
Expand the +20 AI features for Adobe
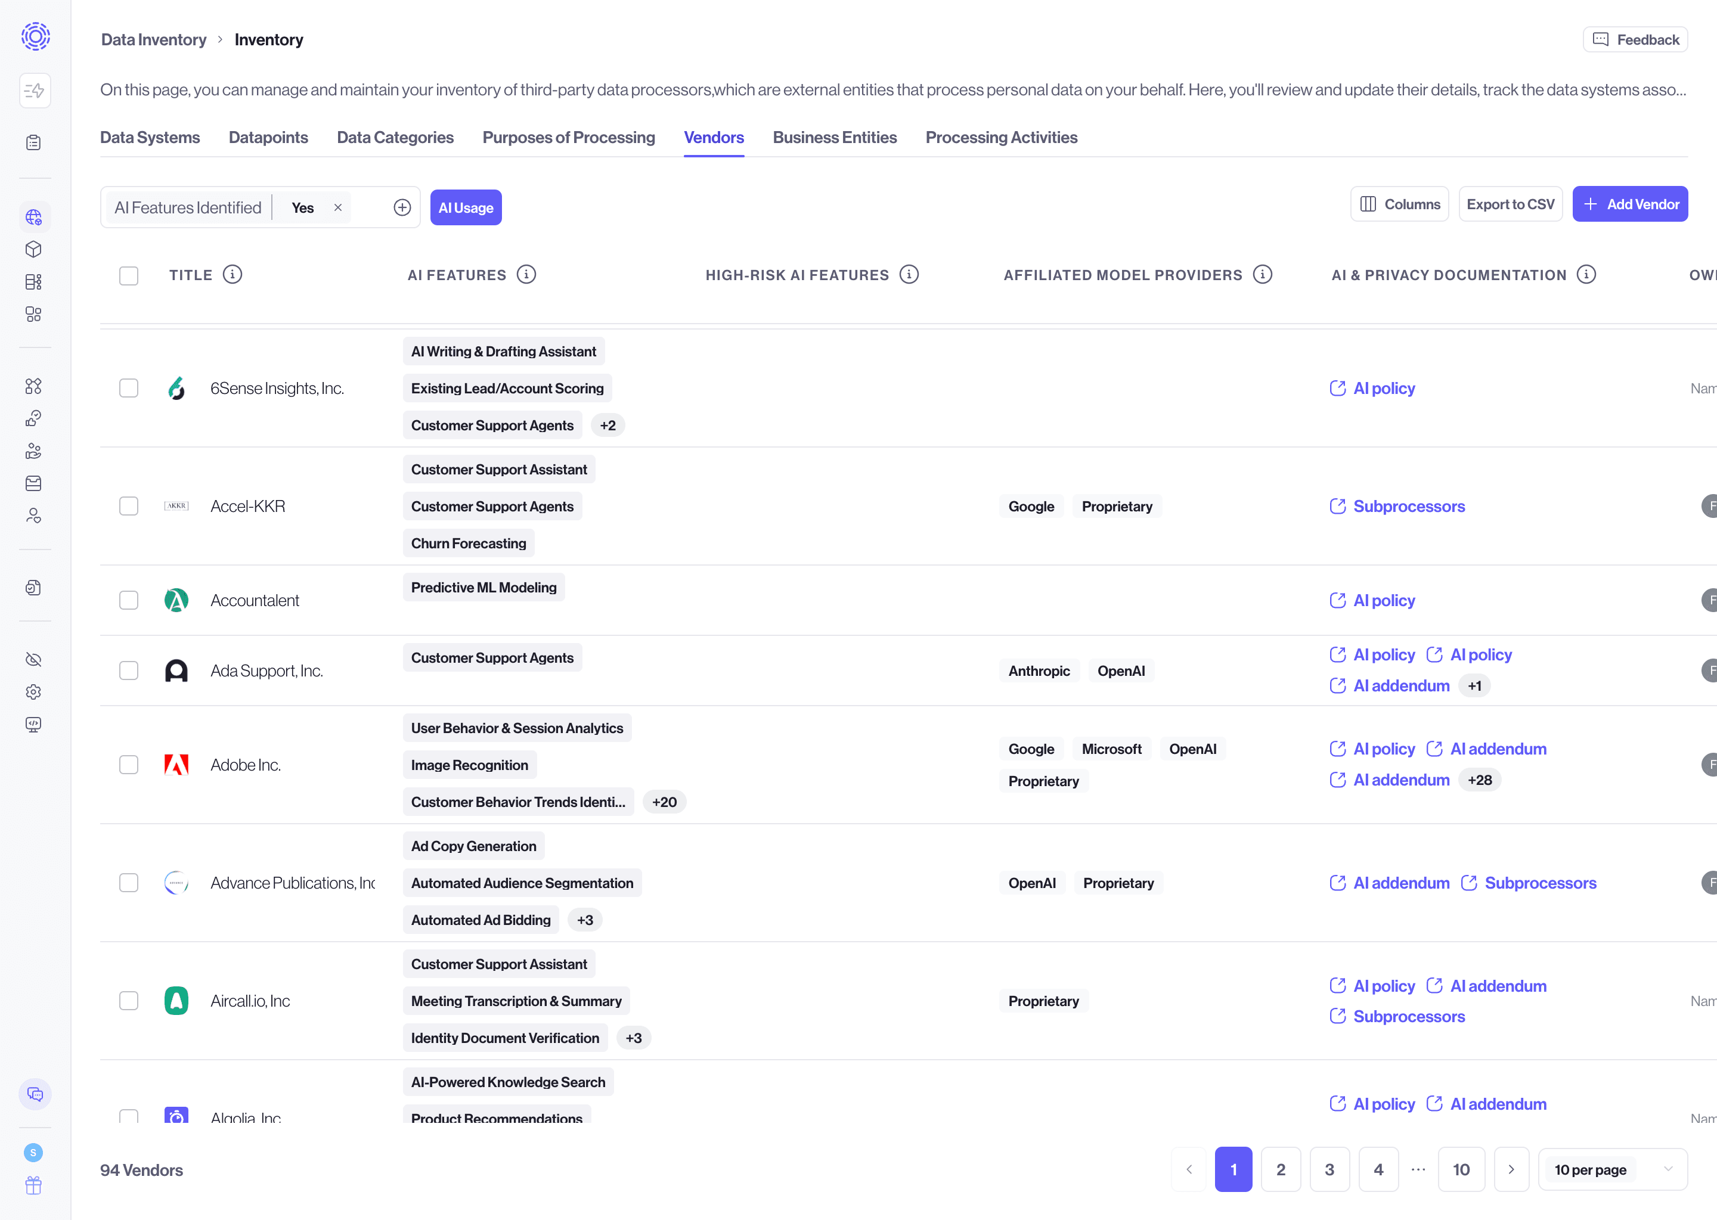coord(664,802)
